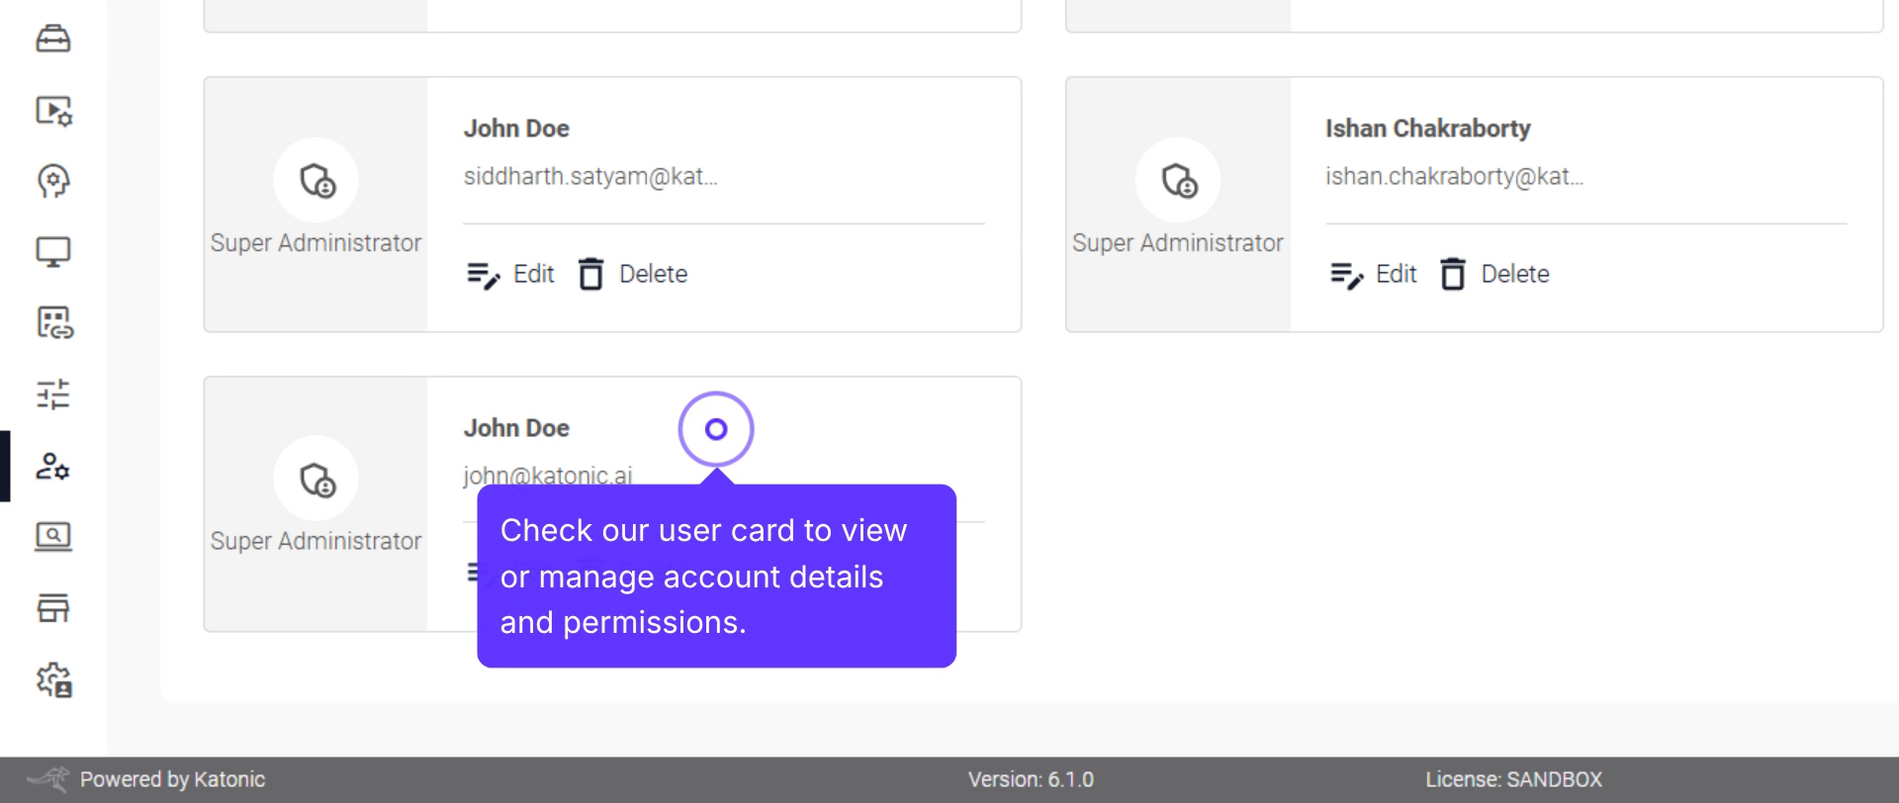This screenshot has width=1899, height=803.
Task: Click the user card tooltip message
Action: [716, 576]
